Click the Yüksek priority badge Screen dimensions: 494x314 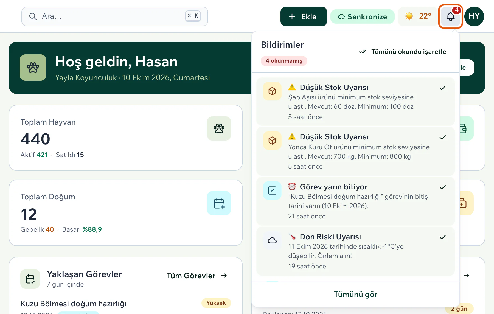tap(216, 303)
